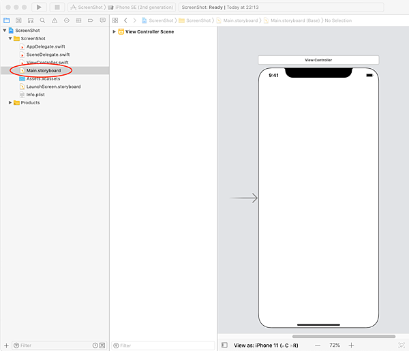Toggle recent files filter in navigator
The width and height of the screenshot is (409, 351).
94,346
